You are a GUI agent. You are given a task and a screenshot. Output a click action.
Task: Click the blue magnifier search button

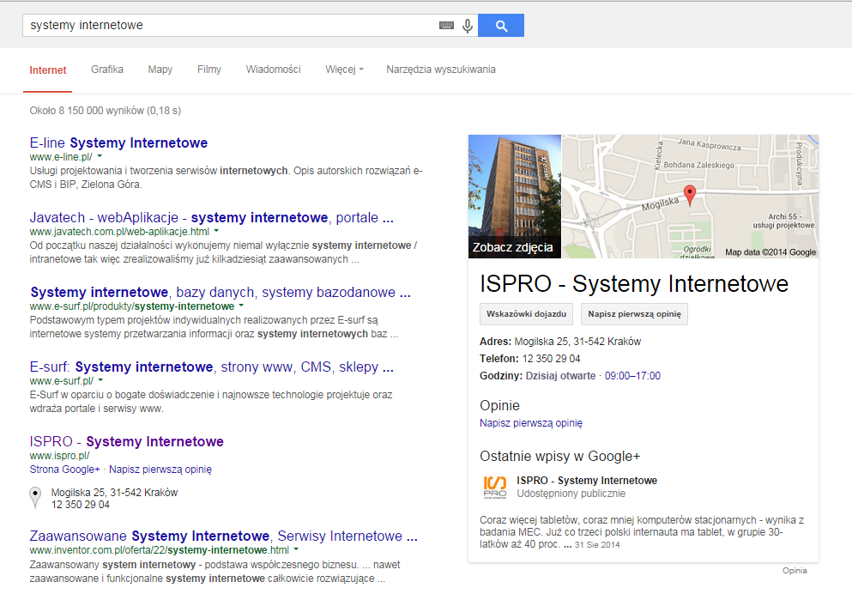coord(501,26)
